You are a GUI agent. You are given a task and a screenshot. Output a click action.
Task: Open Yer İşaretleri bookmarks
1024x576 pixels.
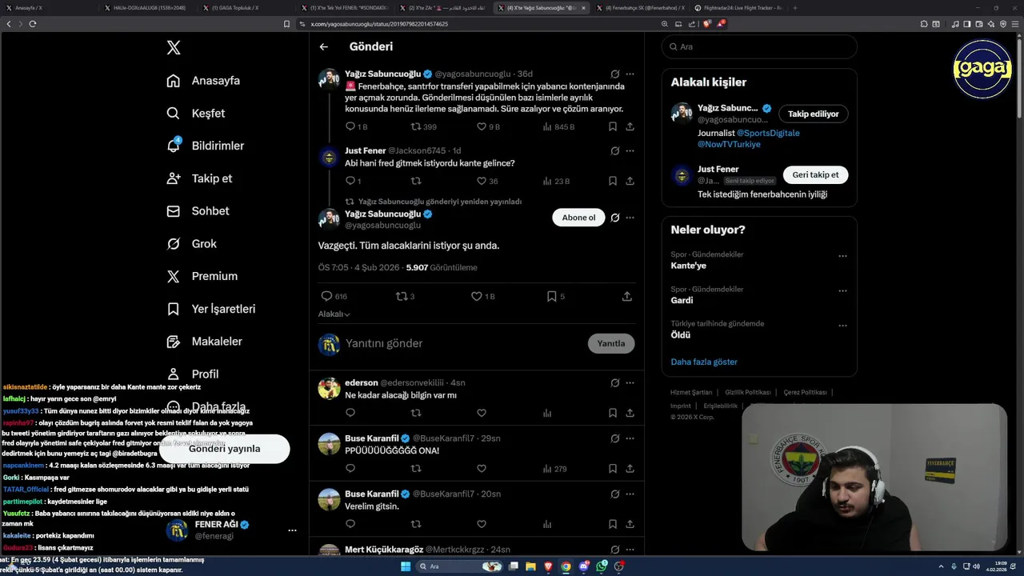point(211,309)
